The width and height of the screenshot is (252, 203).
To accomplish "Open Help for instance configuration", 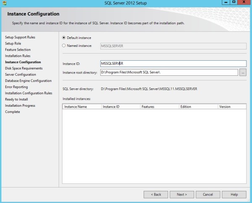I will 234,195.
